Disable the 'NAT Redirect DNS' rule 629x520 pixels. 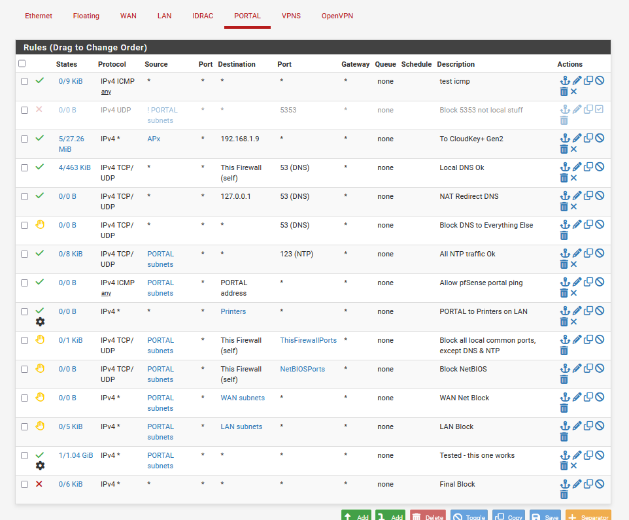pos(600,196)
